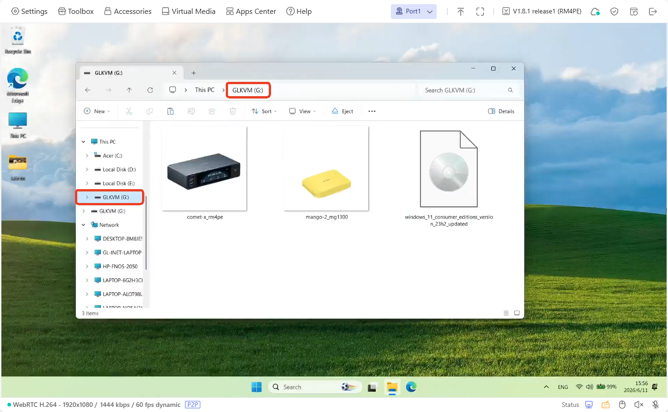Open the New dropdown in Explorer

click(97, 111)
